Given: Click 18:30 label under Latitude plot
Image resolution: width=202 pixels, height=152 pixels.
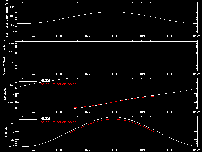Looking at the screenshot, I should [x=141, y=150].
